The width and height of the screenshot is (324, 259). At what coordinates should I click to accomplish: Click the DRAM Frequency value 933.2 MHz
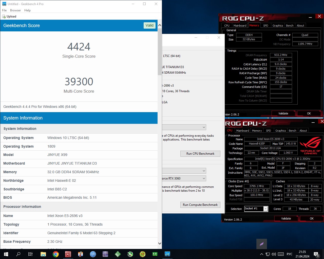281,55
